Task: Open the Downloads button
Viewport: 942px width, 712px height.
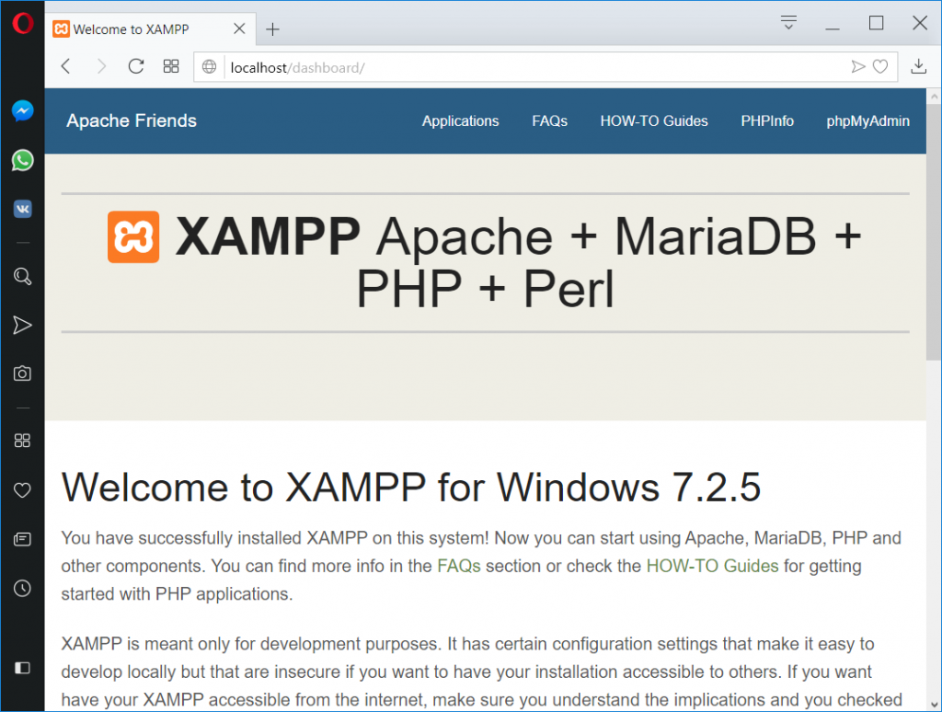Action: tap(919, 66)
